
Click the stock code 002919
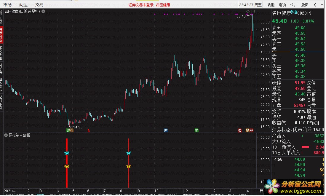(x=304, y=13)
